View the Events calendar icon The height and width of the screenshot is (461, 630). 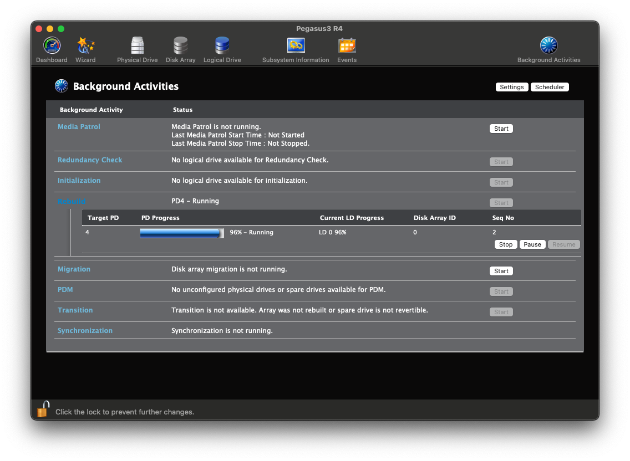pyautogui.click(x=347, y=45)
